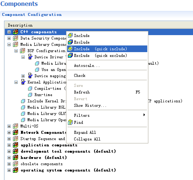Click the Startup Sequence grid icon
193x180 pixels.
click(x=15, y=139)
